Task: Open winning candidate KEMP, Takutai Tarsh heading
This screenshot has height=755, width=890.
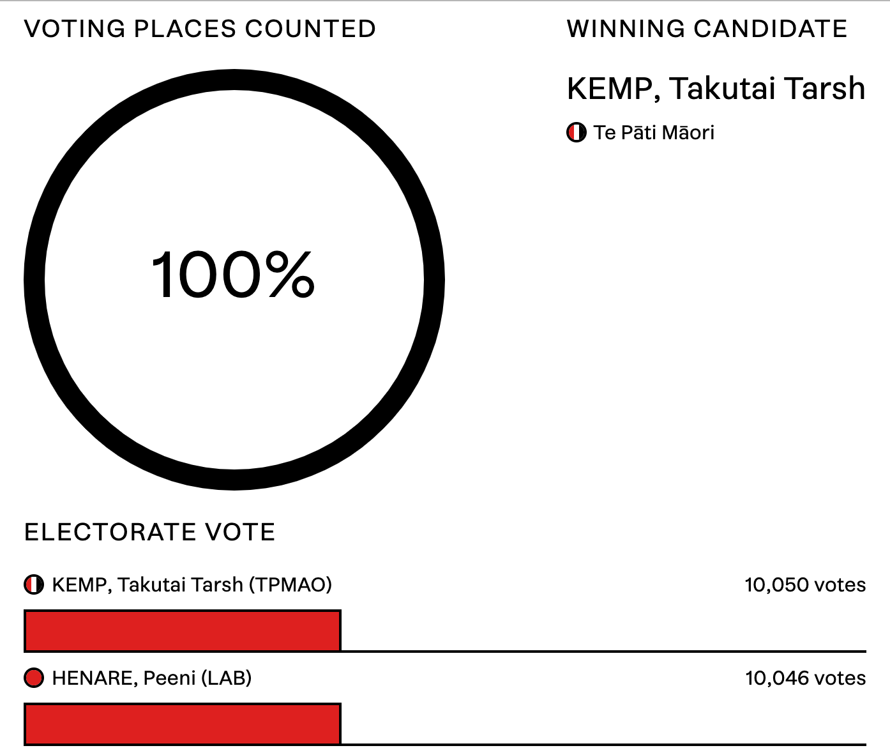Action: [x=716, y=89]
